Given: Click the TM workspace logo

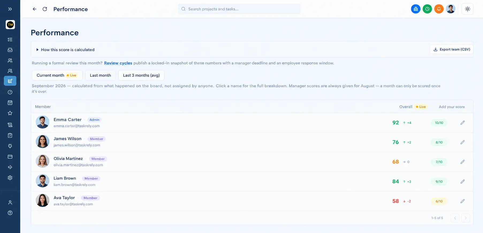Looking at the screenshot, I should click(x=10, y=25).
